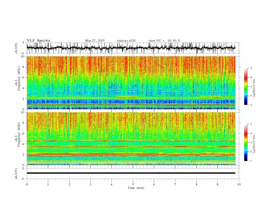Image resolution: width=269 pixels, height=207 pixels.
Task: Click the 'station=ATH' label
Action: 126,41
